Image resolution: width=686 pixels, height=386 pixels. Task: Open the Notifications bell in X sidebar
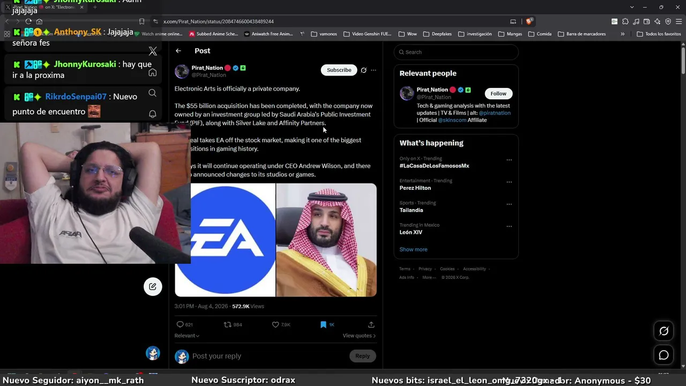(x=153, y=114)
